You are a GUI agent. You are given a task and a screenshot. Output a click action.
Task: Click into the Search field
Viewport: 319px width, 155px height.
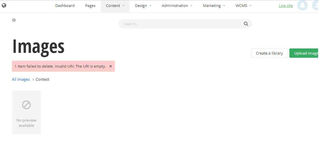[x=185, y=24]
